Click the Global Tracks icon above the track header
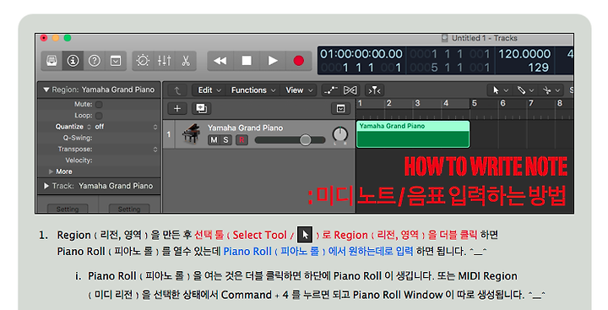Screen dimensions: 608x310 [x=340, y=109]
